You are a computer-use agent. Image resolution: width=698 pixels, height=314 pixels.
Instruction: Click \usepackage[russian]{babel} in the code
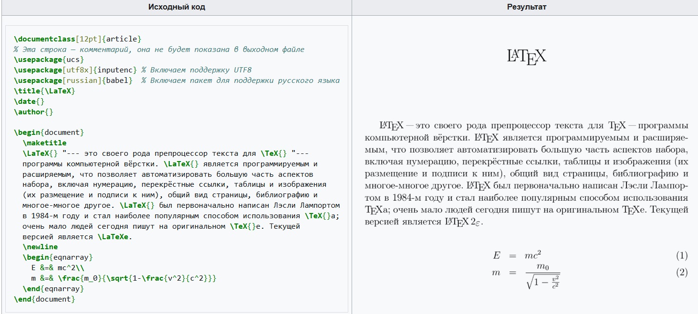[74, 81]
